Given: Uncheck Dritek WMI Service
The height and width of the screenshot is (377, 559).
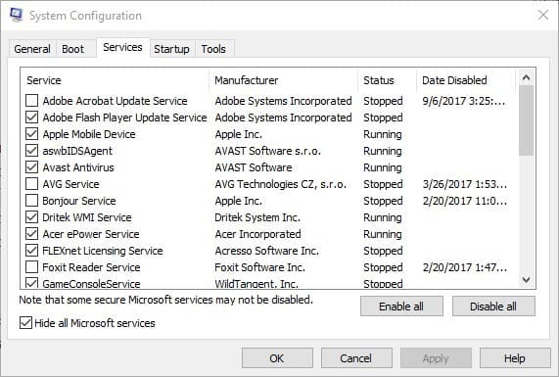Looking at the screenshot, I should [x=31, y=217].
